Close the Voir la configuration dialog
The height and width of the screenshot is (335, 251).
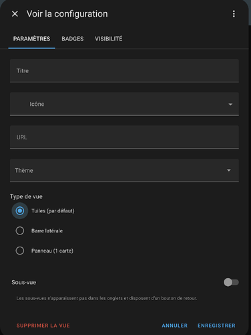pos(15,14)
